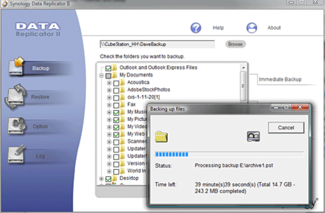
Task: Check the AdobeStockPhotos checkbox
Action: 116,91
